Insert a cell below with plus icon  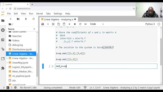click(x=48, y=24)
